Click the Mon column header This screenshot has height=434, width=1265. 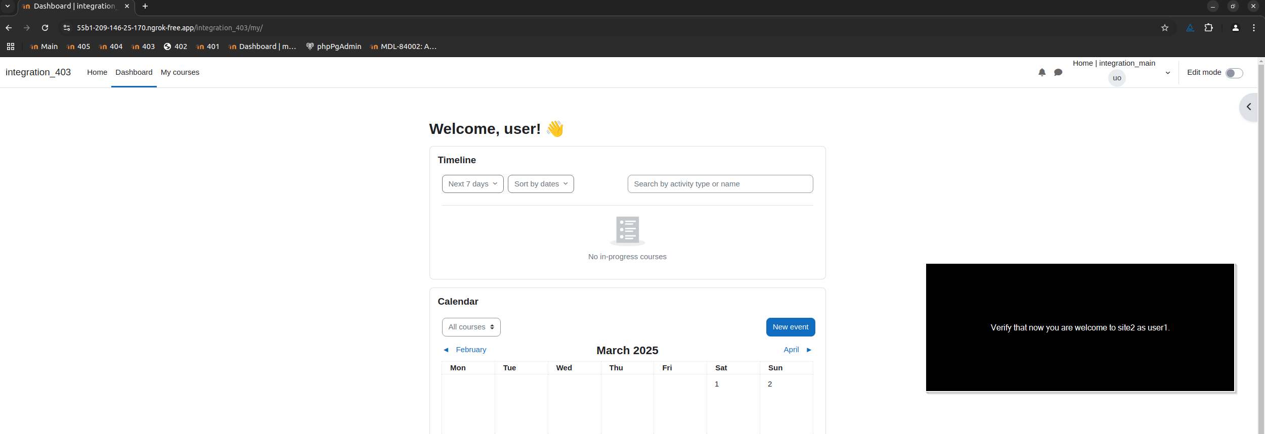point(458,368)
